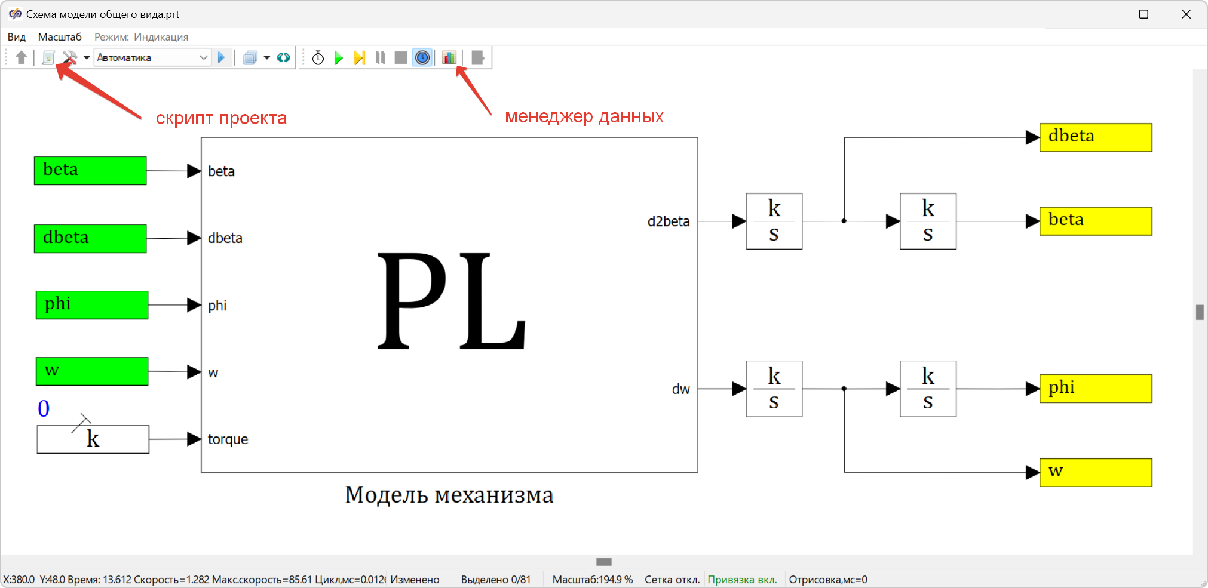Expand the stacked windows dropdown arrow
The image size is (1208, 588).
pyautogui.click(x=267, y=57)
